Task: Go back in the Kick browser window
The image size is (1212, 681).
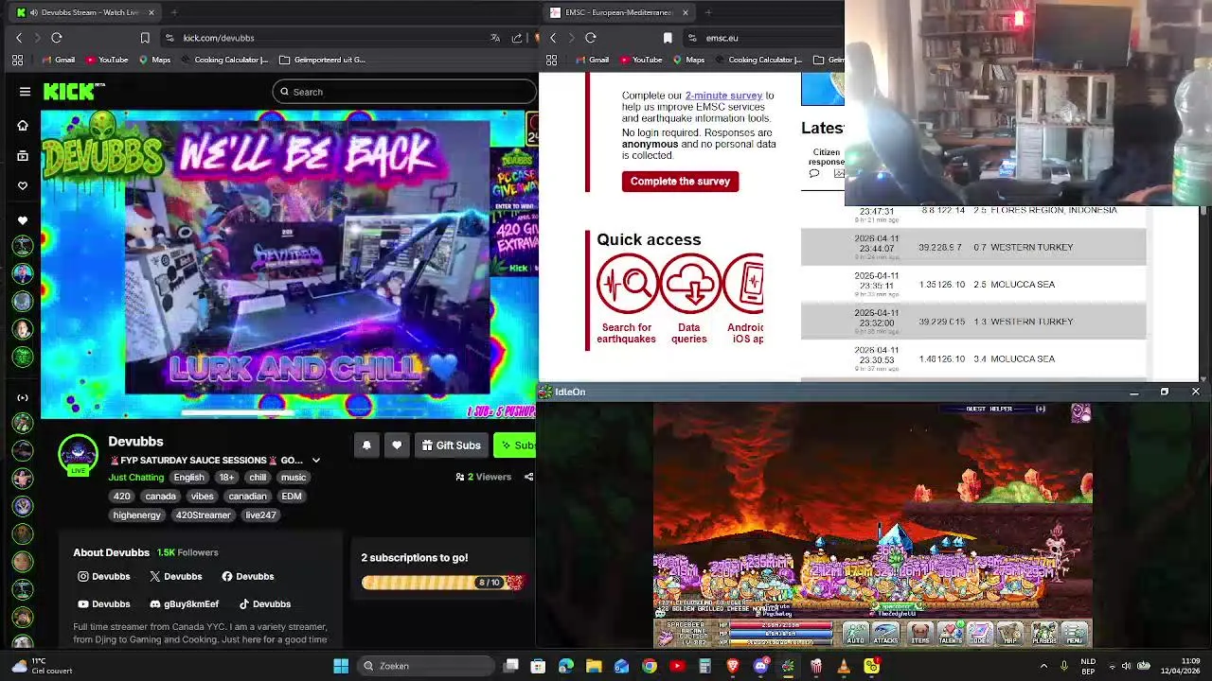Action: click(19, 38)
